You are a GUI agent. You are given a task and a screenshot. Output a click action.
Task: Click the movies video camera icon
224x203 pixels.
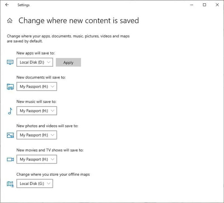(10, 159)
